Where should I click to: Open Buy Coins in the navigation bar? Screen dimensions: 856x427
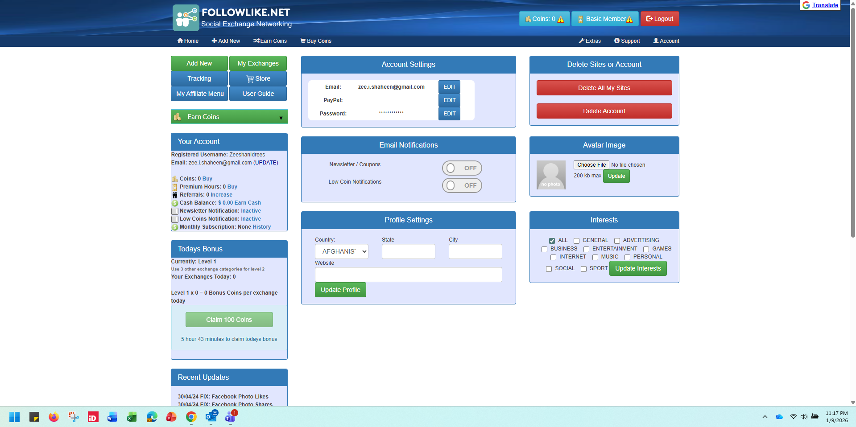(316, 41)
